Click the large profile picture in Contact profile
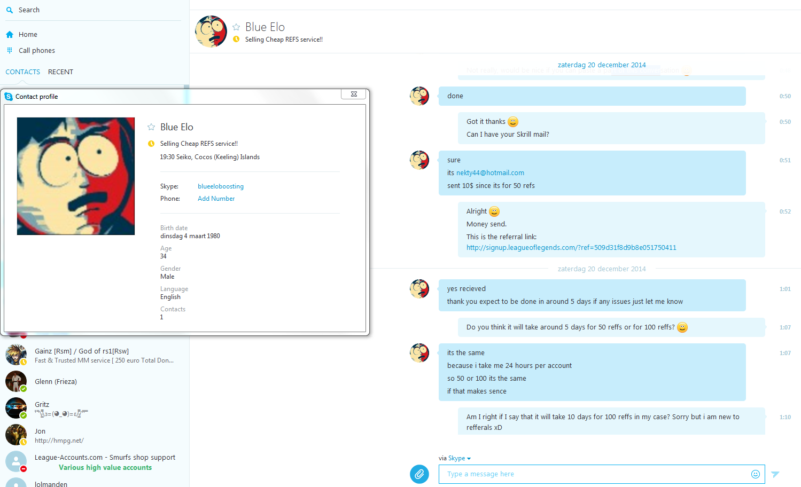The image size is (801, 487). pyautogui.click(x=76, y=176)
